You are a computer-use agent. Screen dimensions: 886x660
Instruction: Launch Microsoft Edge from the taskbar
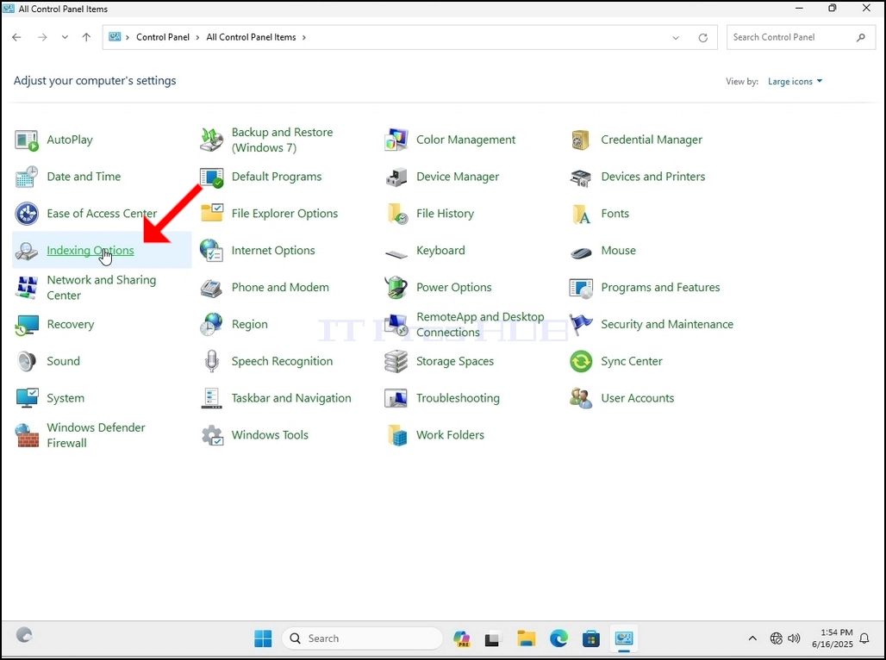[558, 638]
